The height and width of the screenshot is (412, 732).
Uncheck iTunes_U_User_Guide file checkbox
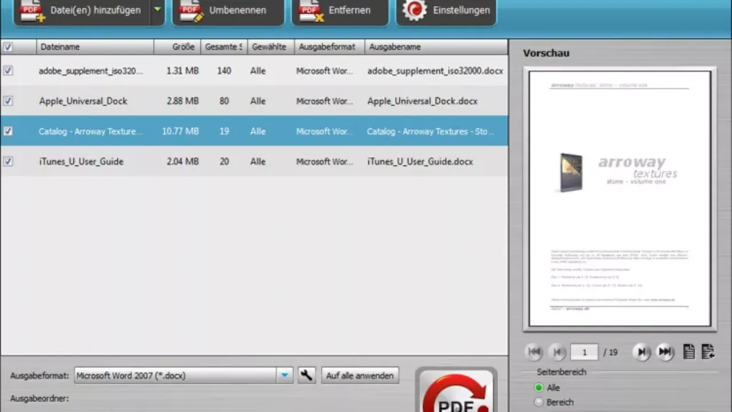[8, 161]
